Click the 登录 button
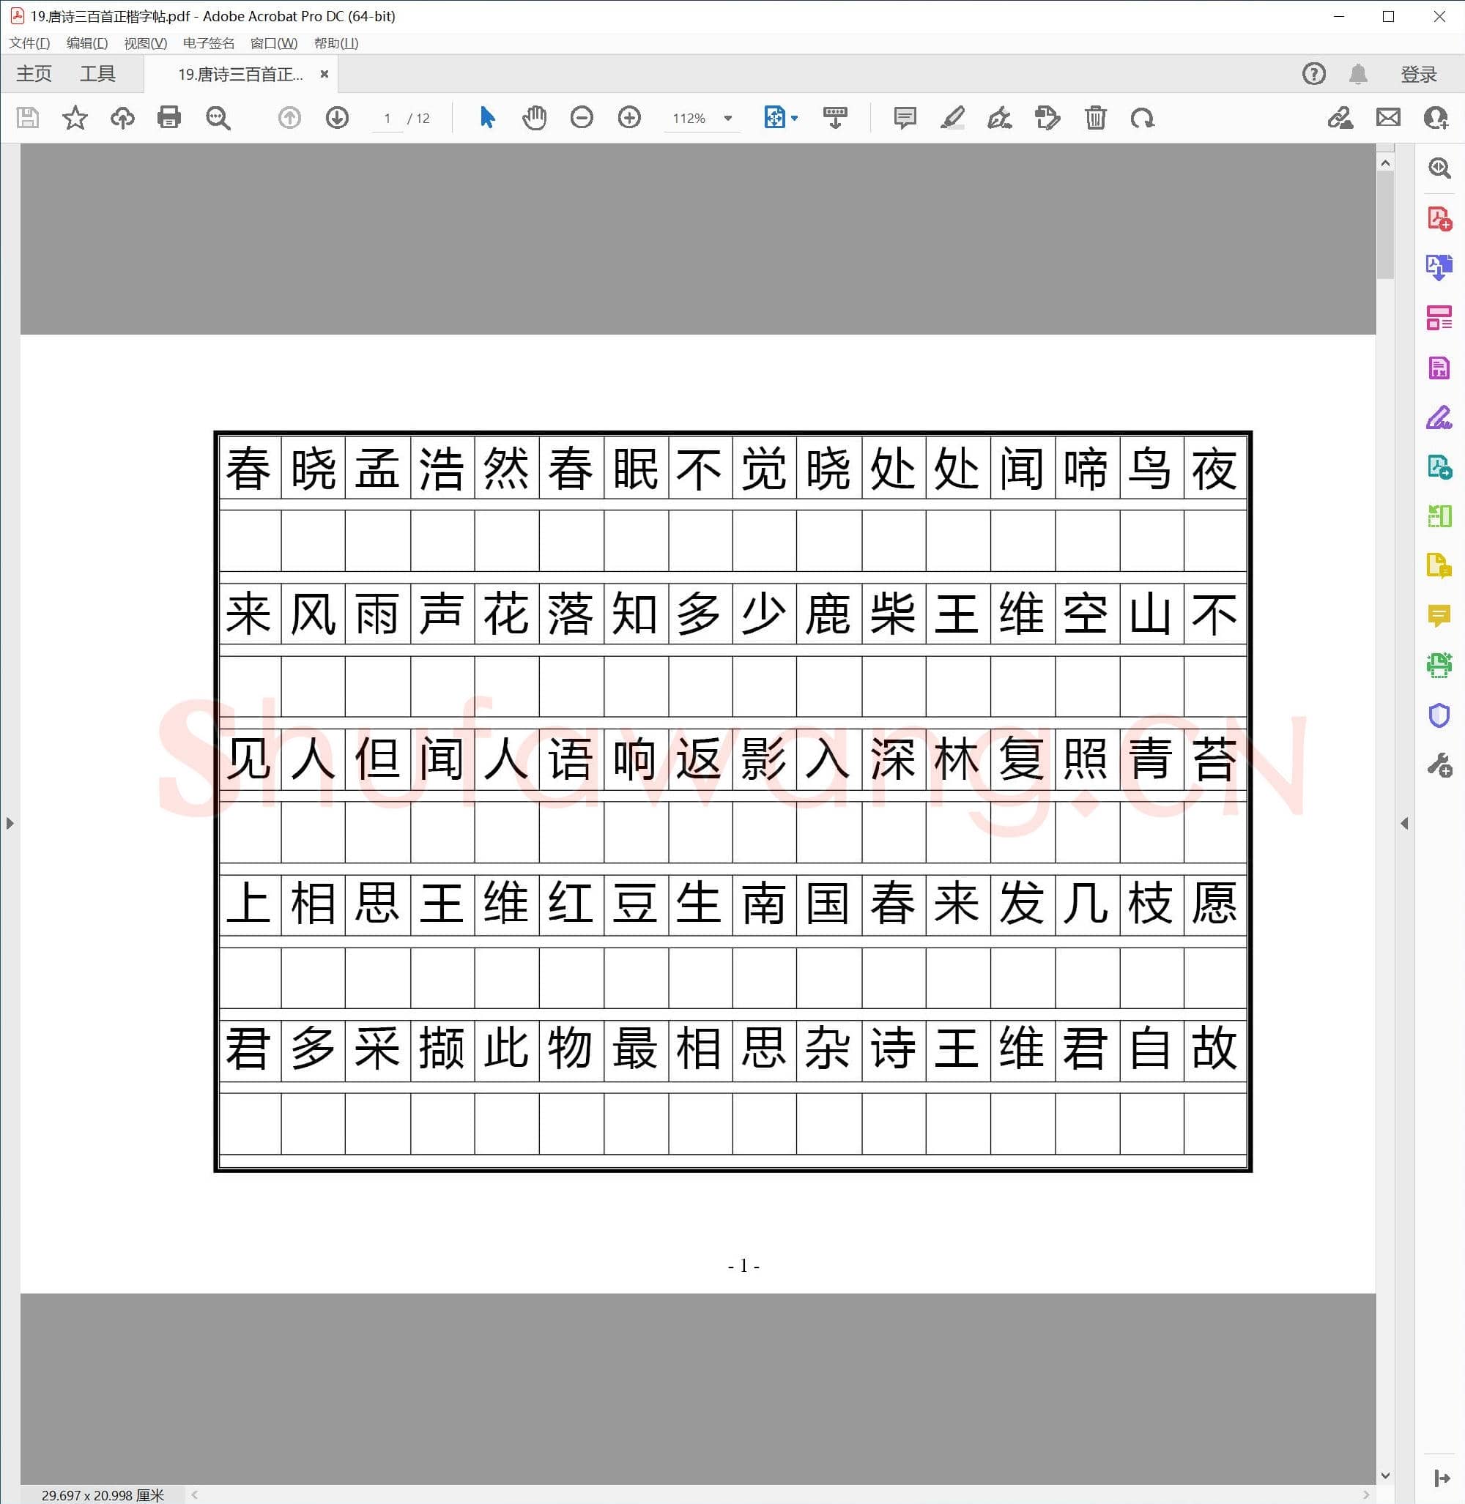Screen dimensions: 1465x1504 (1418, 74)
